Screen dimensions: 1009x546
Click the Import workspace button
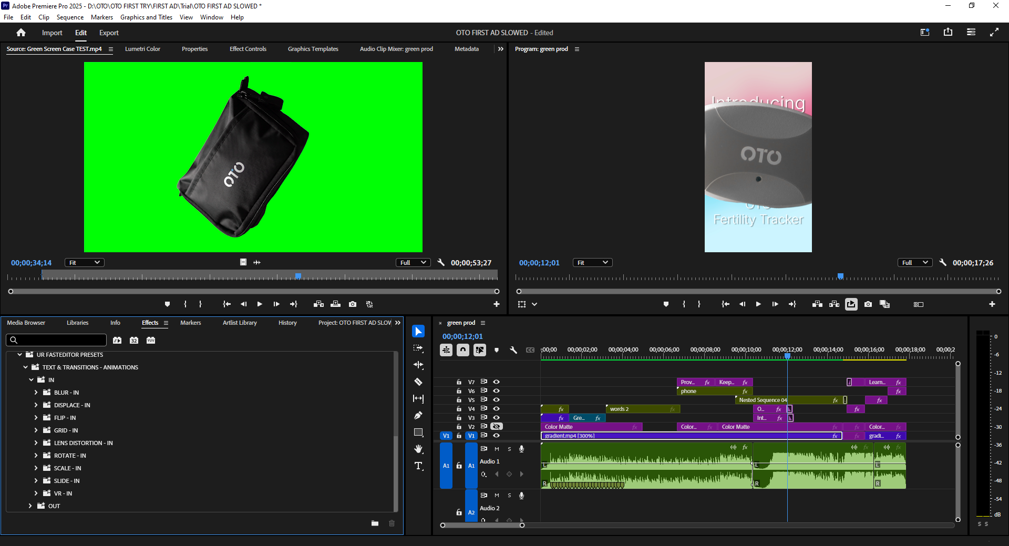[52, 33]
